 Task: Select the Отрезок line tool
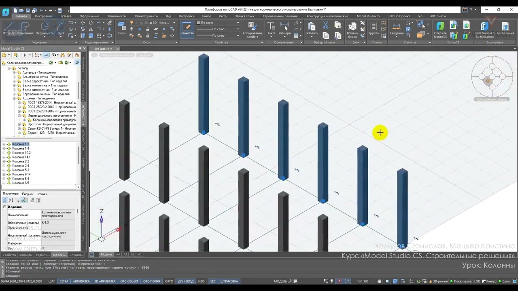point(8,29)
